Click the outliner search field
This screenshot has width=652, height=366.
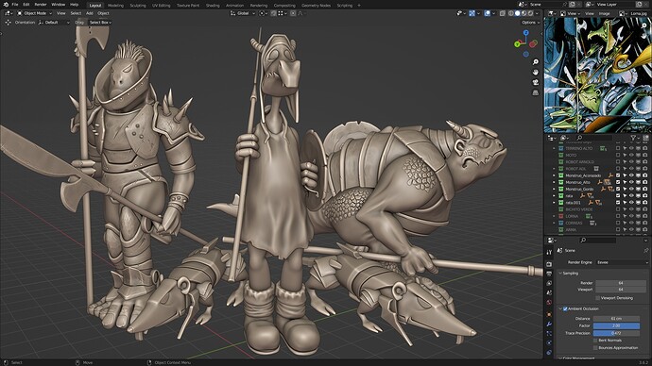coord(595,138)
